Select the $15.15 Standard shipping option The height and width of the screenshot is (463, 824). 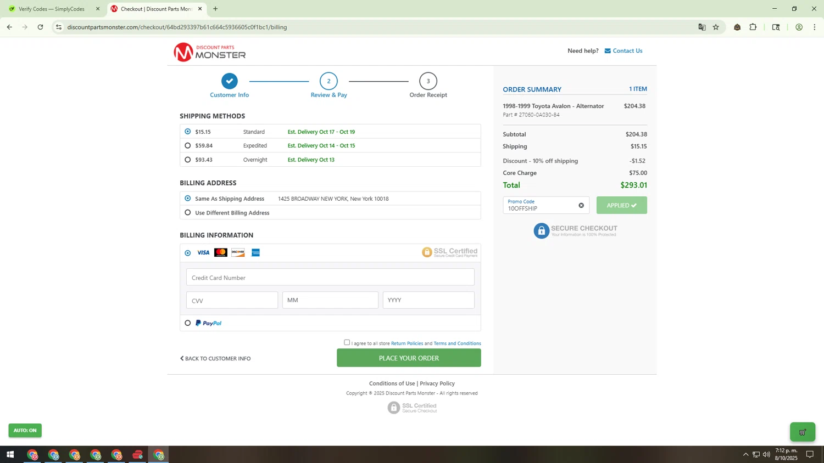(x=188, y=132)
